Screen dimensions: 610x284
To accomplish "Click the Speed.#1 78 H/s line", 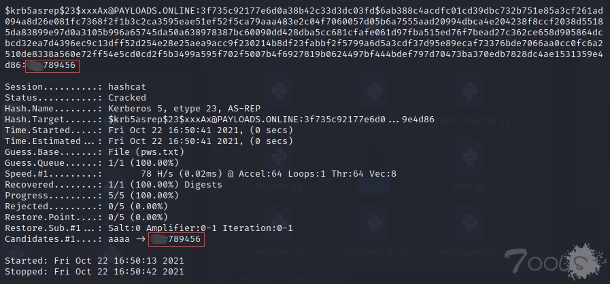I will coord(201,174).
